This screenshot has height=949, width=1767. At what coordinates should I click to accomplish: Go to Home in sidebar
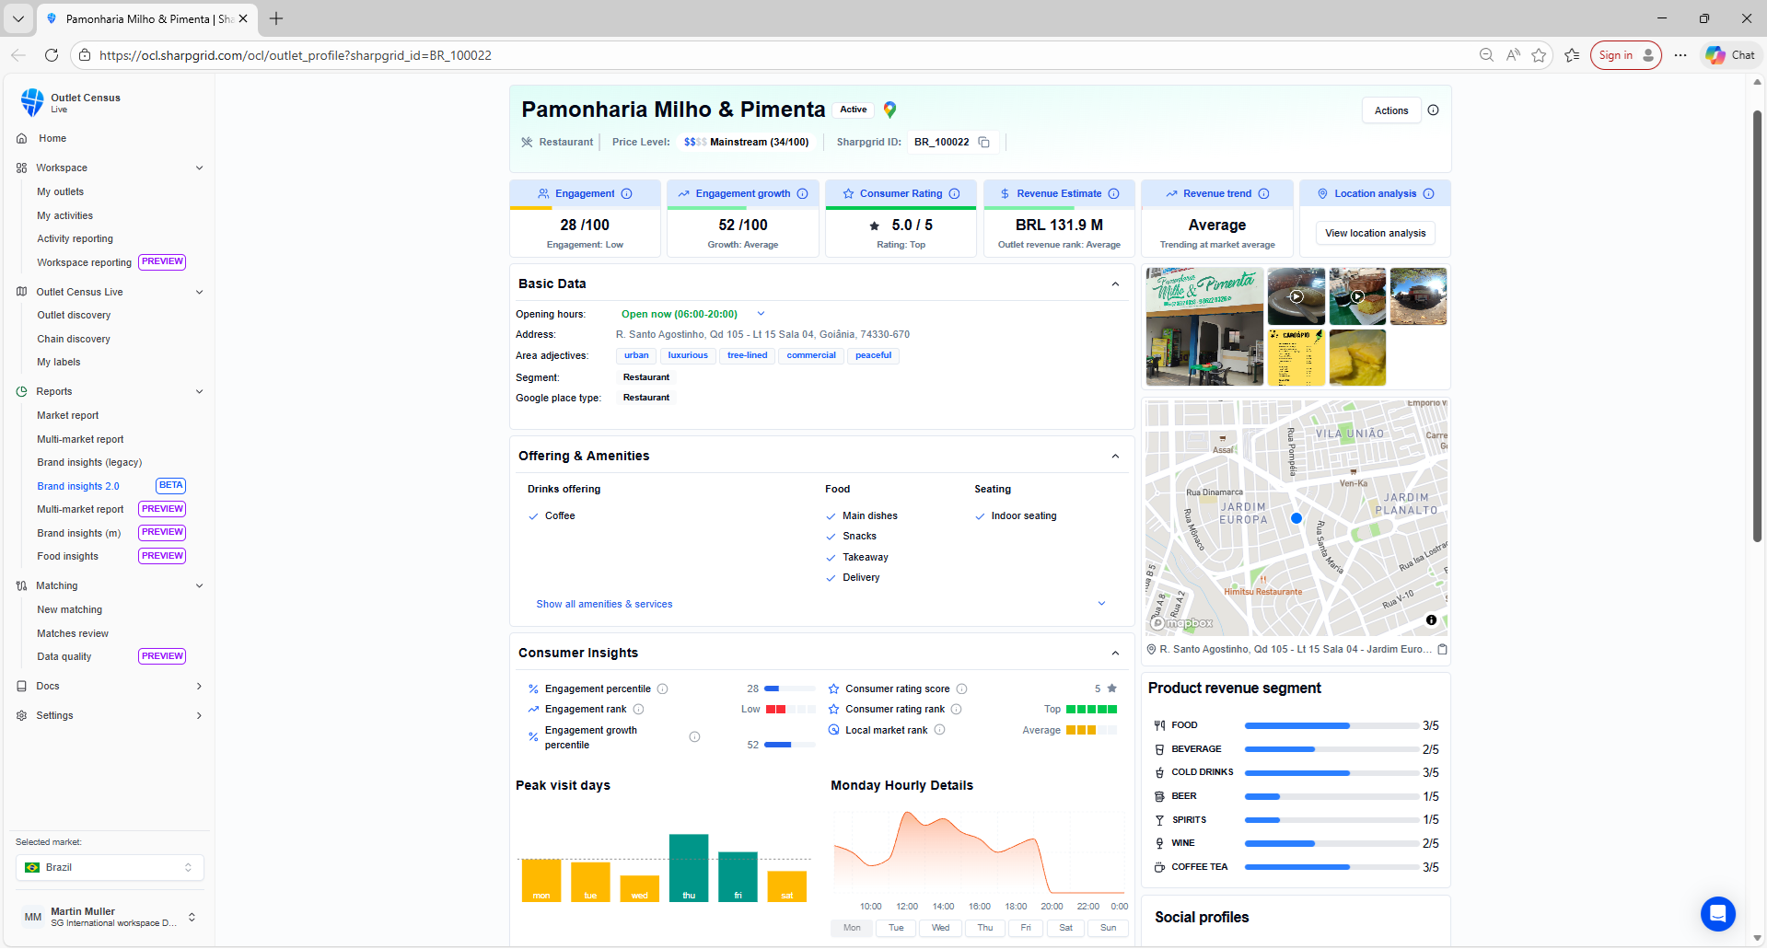pos(52,138)
